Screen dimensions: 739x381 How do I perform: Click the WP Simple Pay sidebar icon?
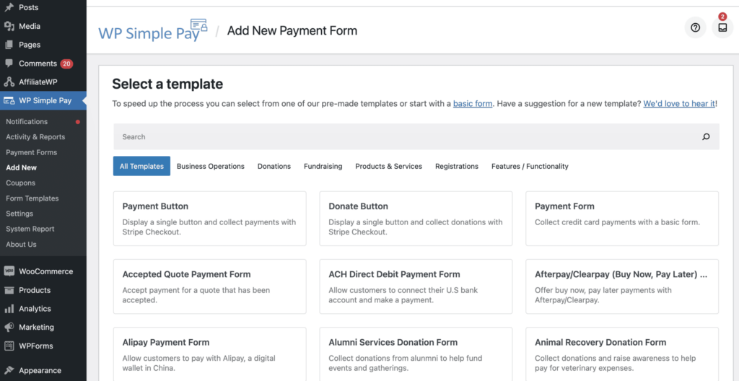[9, 100]
